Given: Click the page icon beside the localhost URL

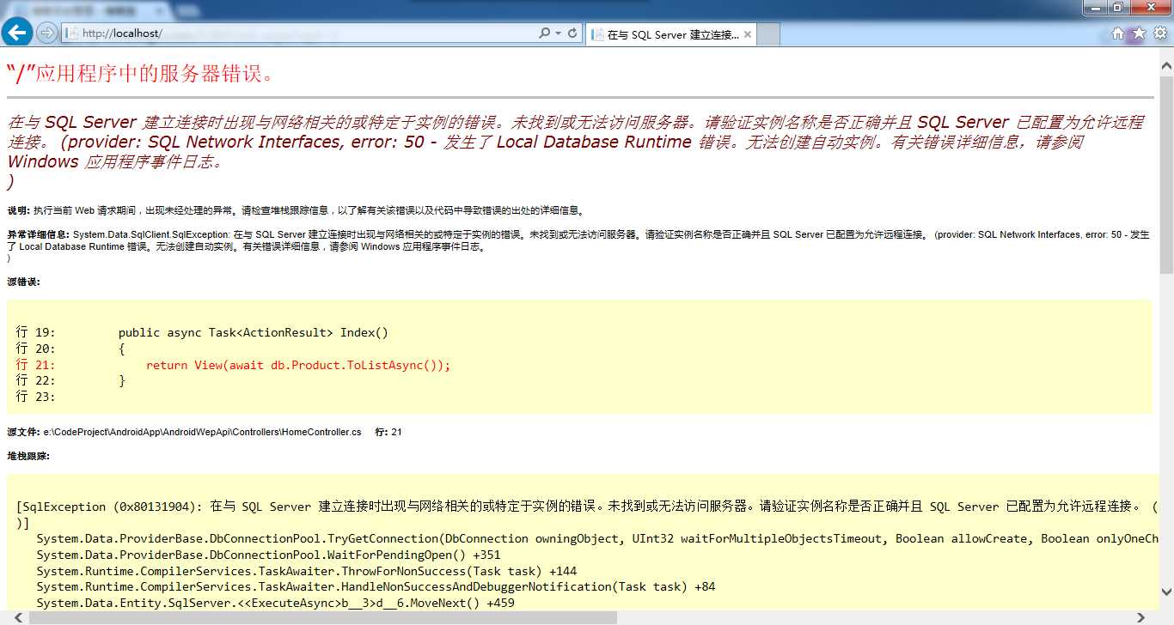Looking at the screenshot, I should (x=73, y=33).
